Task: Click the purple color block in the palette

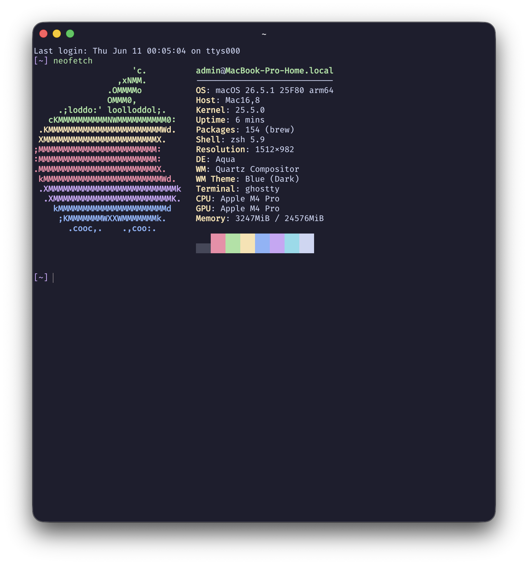Action: click(277, 243)
